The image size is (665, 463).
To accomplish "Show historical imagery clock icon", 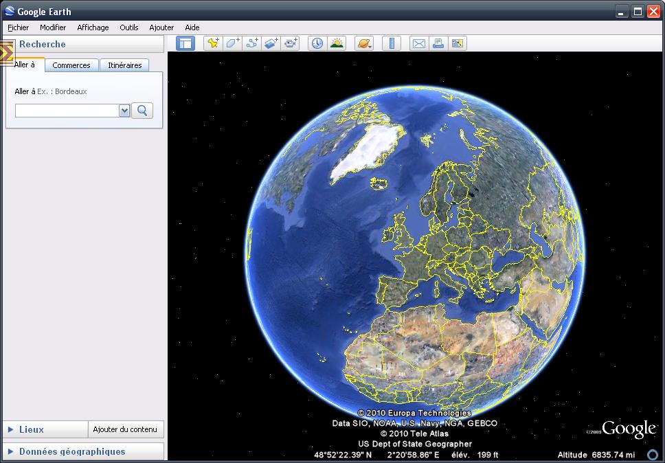I will (317, 43).
